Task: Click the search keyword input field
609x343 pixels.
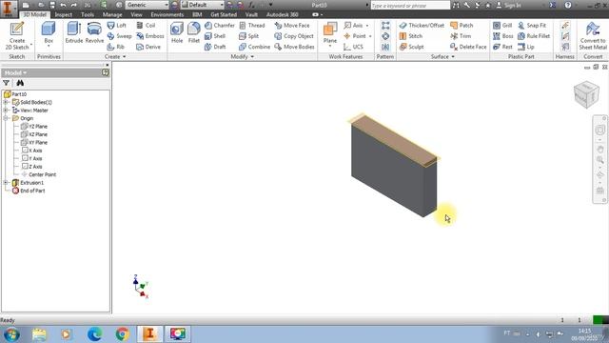Action: click(x=410, y=6)
